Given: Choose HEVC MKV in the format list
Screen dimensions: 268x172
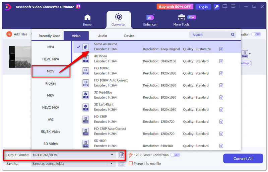Looking at the screenshot, I should point(51,107).
